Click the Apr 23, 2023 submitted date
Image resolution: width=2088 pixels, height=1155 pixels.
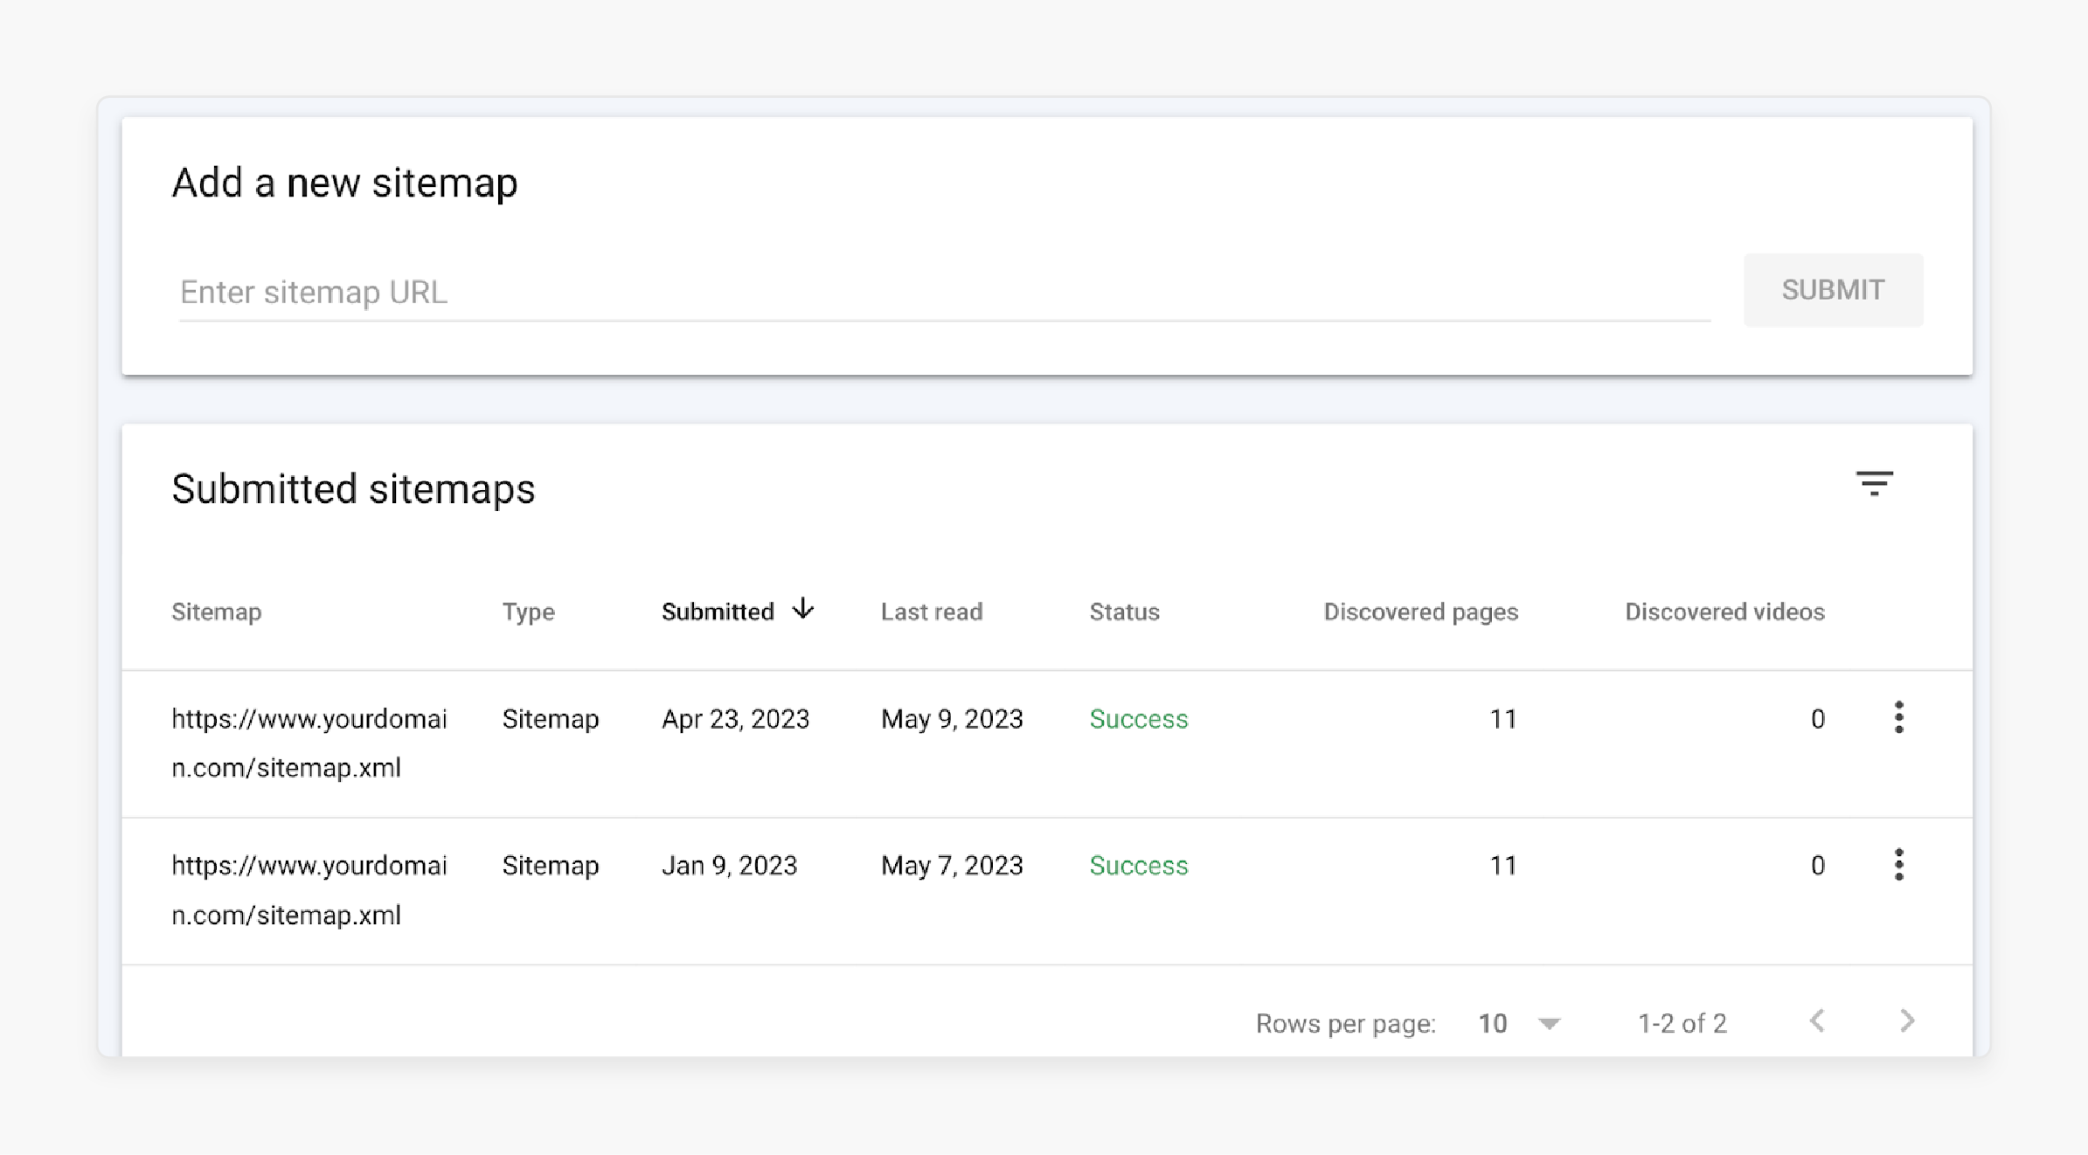pos(735,719)
